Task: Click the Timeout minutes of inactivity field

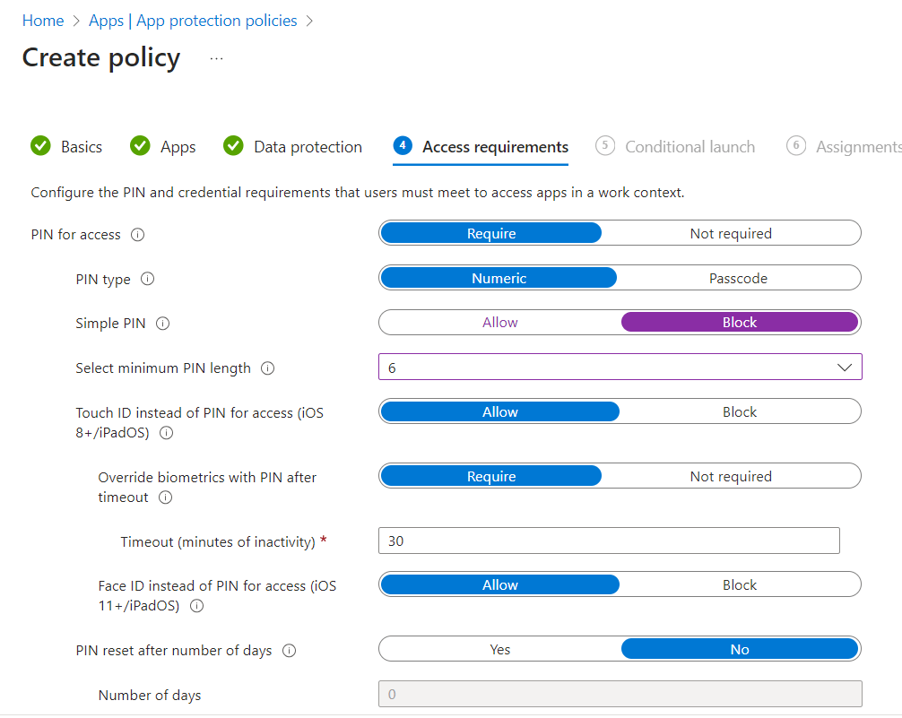Action: click(x=609, y=541)
